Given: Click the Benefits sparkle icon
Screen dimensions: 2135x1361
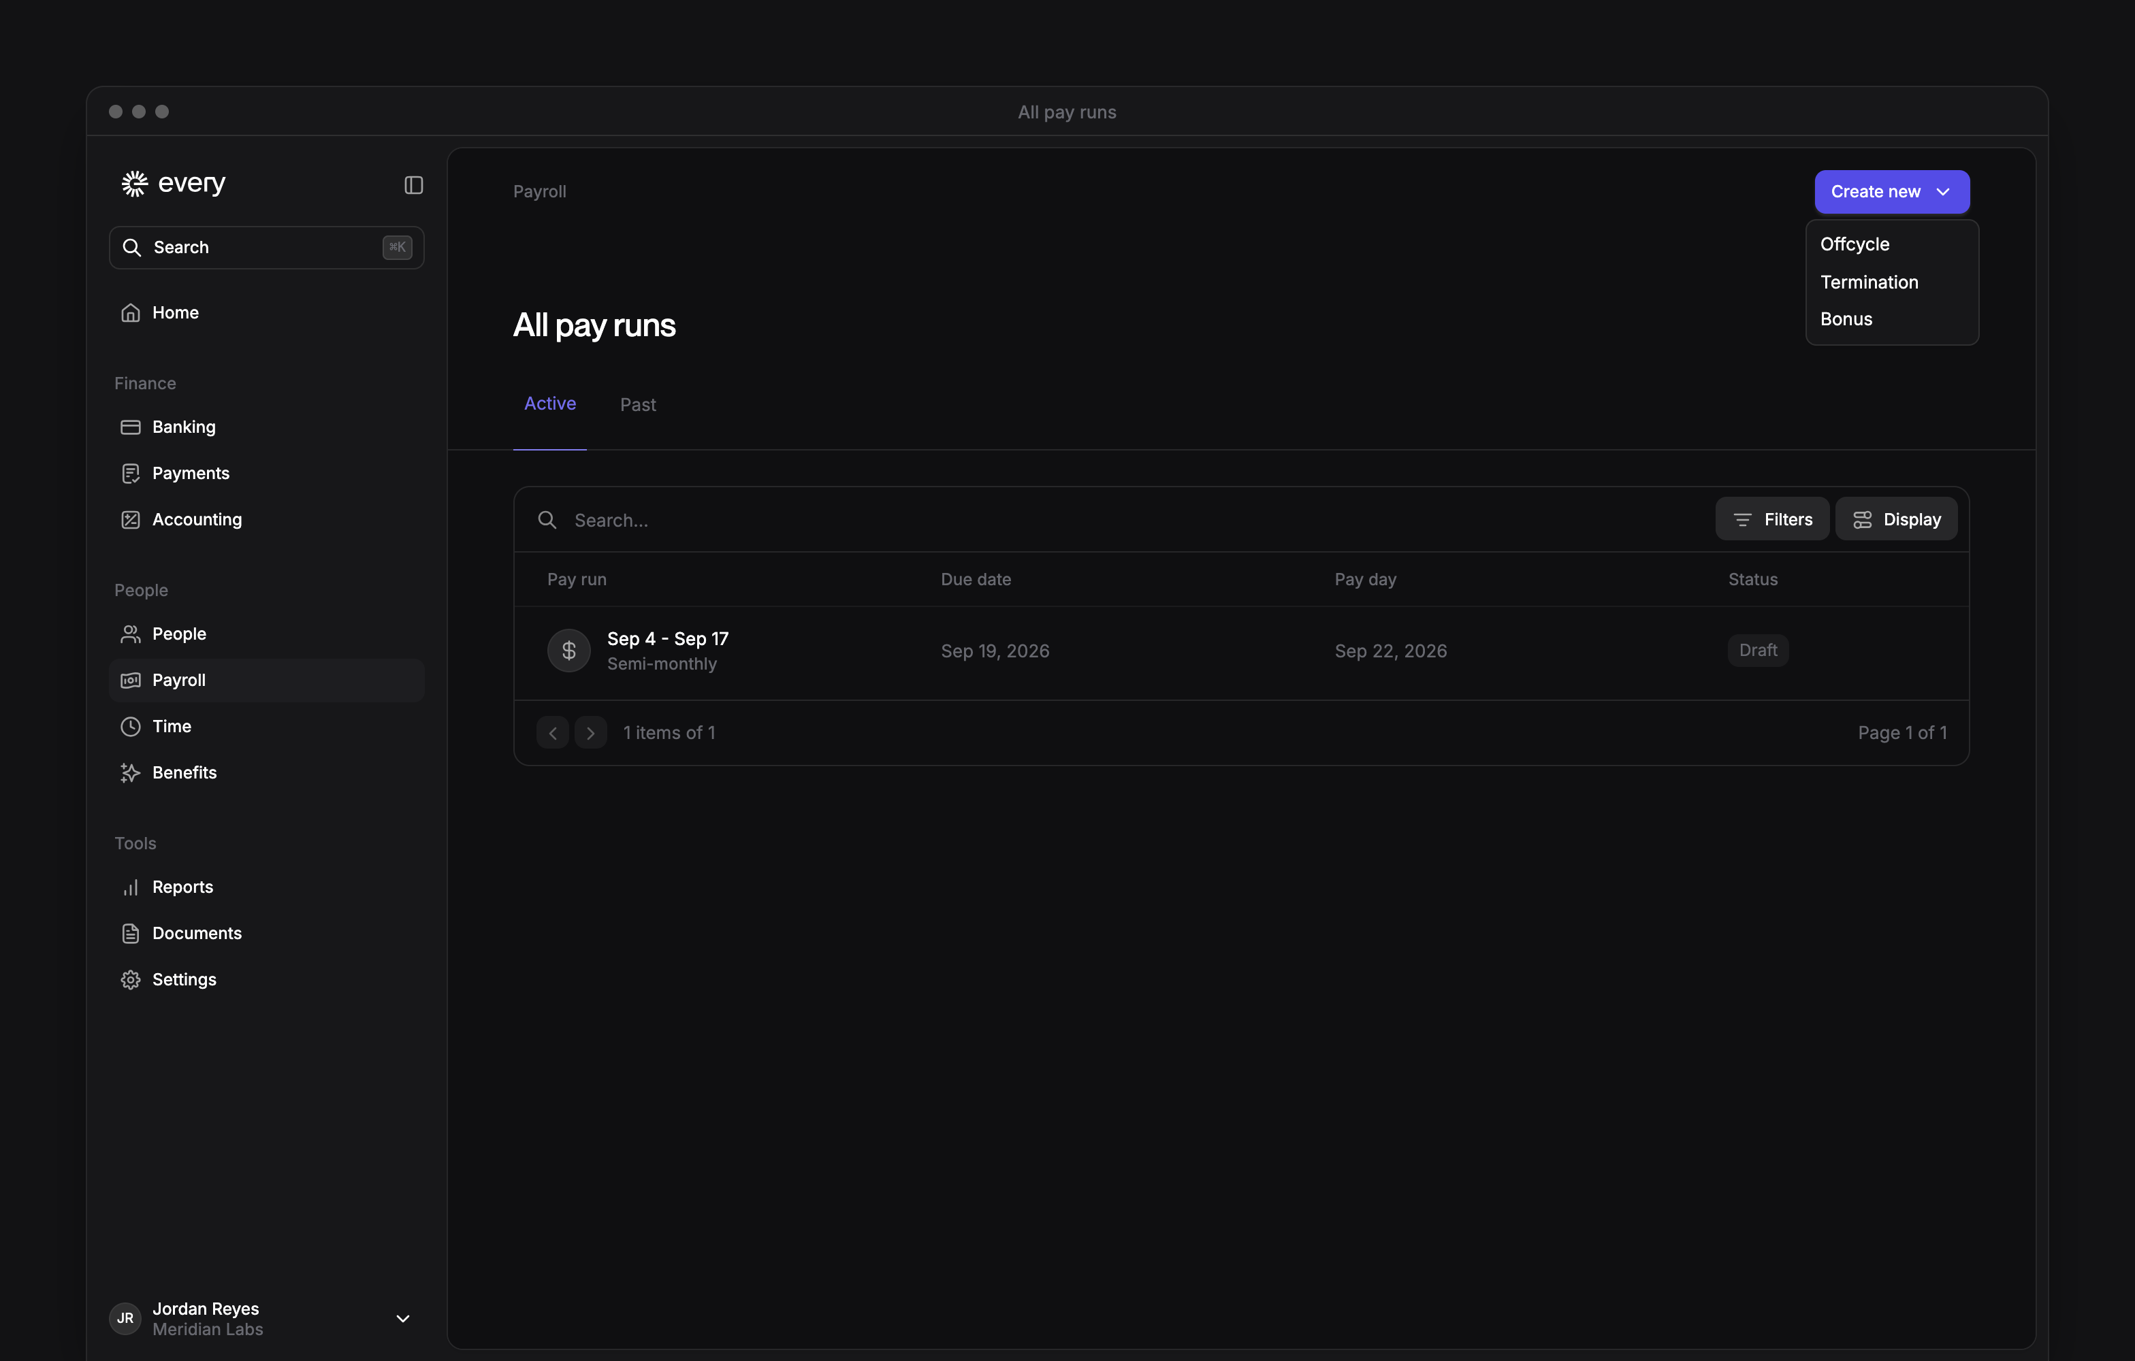Looking at the screenshot, I should (130, 772).
